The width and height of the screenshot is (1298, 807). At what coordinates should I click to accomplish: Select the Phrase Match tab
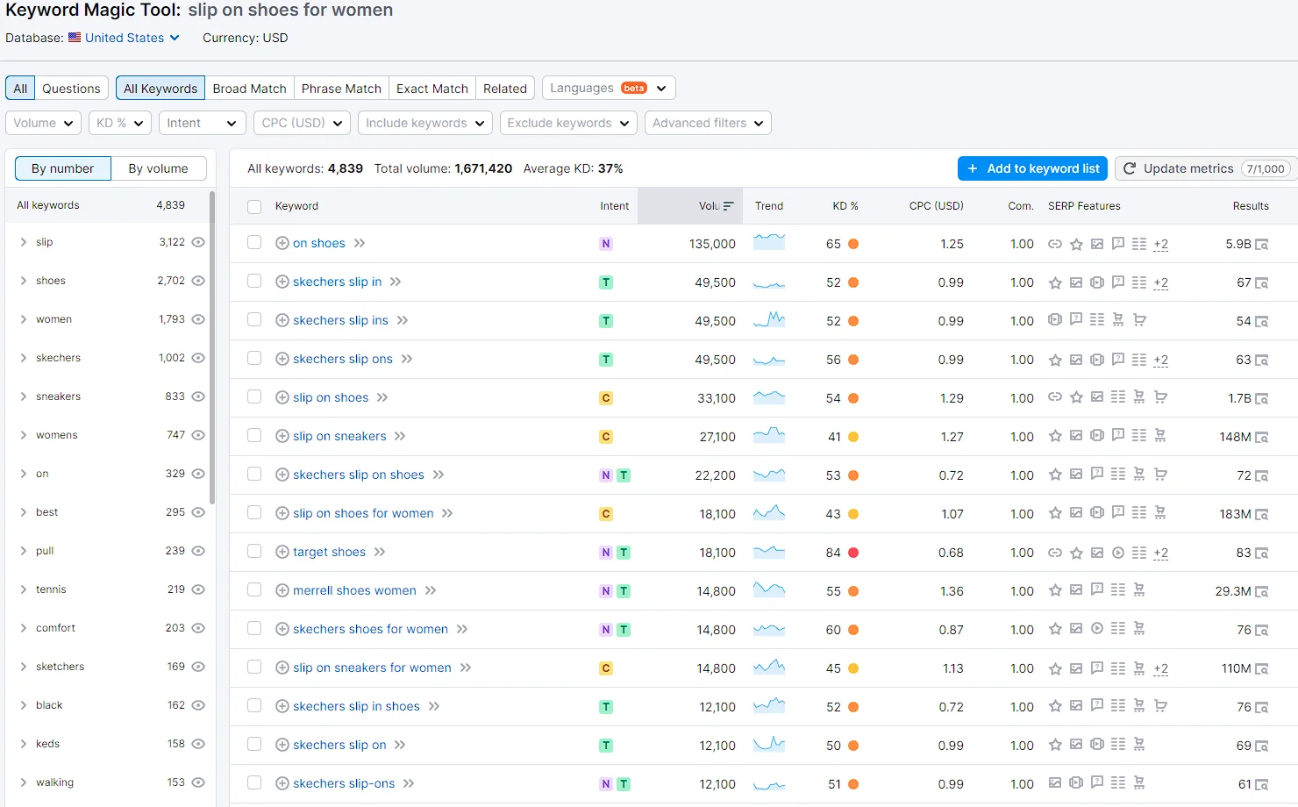(341, 89)
